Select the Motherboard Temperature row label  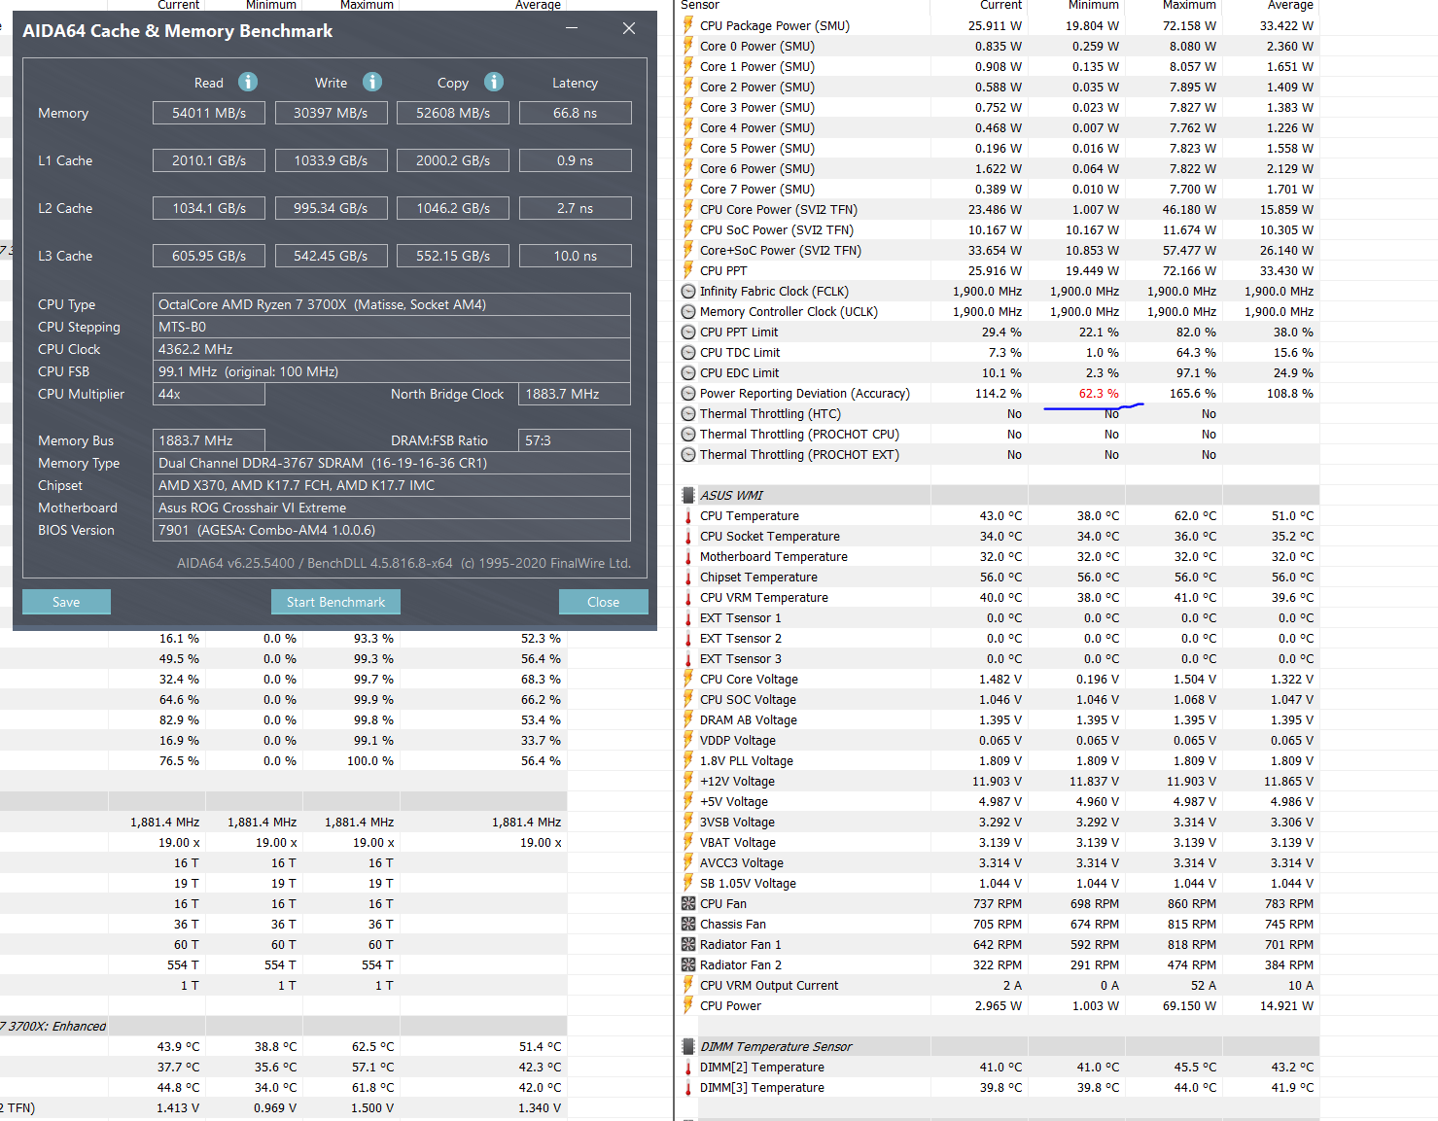pos(773,556)
